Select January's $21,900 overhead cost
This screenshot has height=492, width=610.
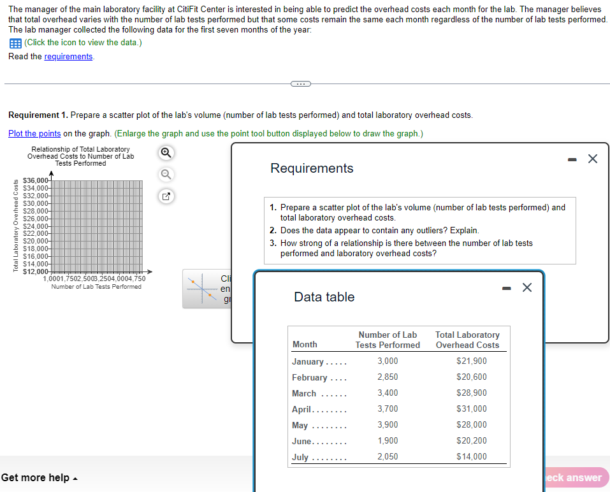point(472,361)
